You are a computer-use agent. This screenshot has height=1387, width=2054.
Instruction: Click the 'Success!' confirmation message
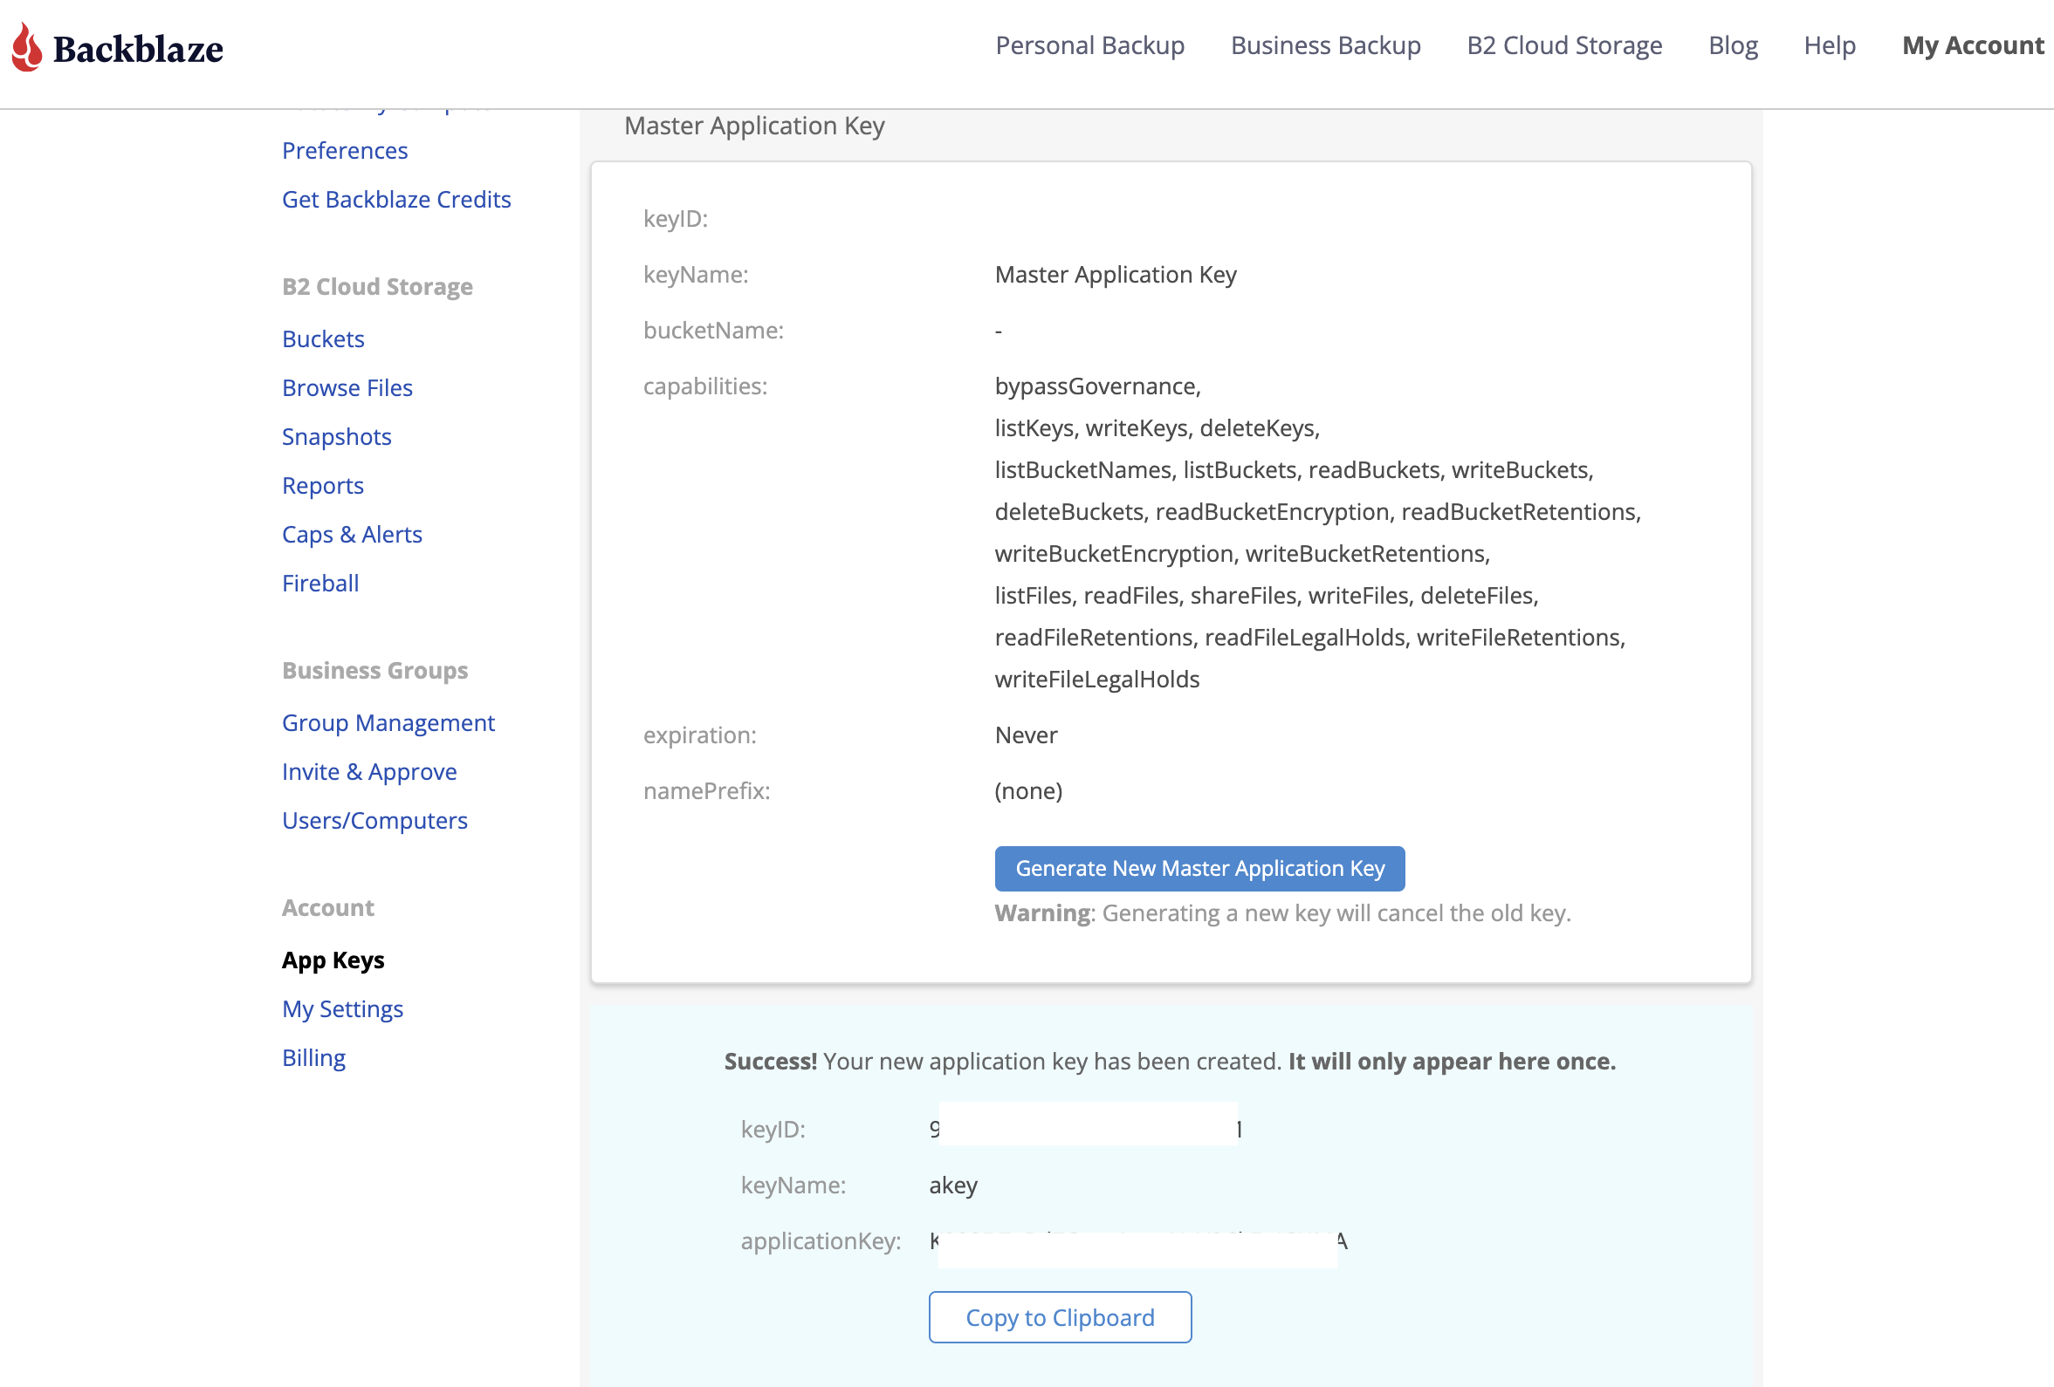point(1170,1062)
